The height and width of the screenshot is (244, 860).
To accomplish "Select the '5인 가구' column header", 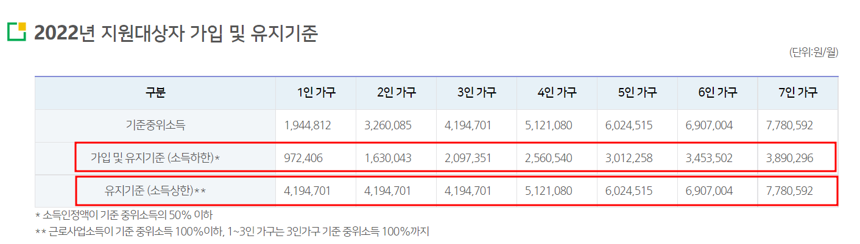I will 637,93.
